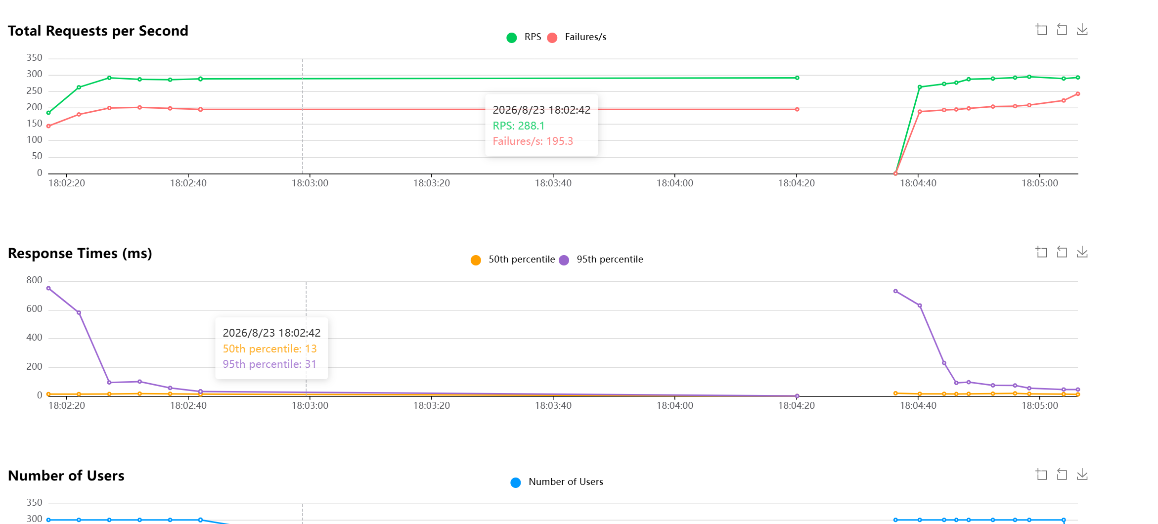Click the 100 label on Requests chart y-axis
Image resolution: width=1158 pixels, height=524 pixels.
pyautogui.click(x=35, y=140)
